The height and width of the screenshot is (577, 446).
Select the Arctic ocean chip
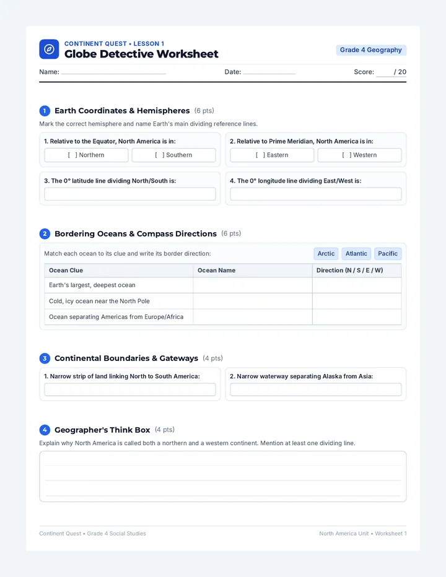point(326,254)
